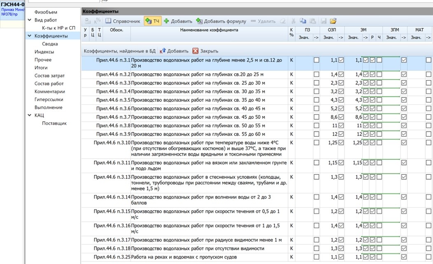The image size is (433, 264).
Task: Select Поставщик under КАЦ
Action: pyautogui.click(x=54, y=123)
